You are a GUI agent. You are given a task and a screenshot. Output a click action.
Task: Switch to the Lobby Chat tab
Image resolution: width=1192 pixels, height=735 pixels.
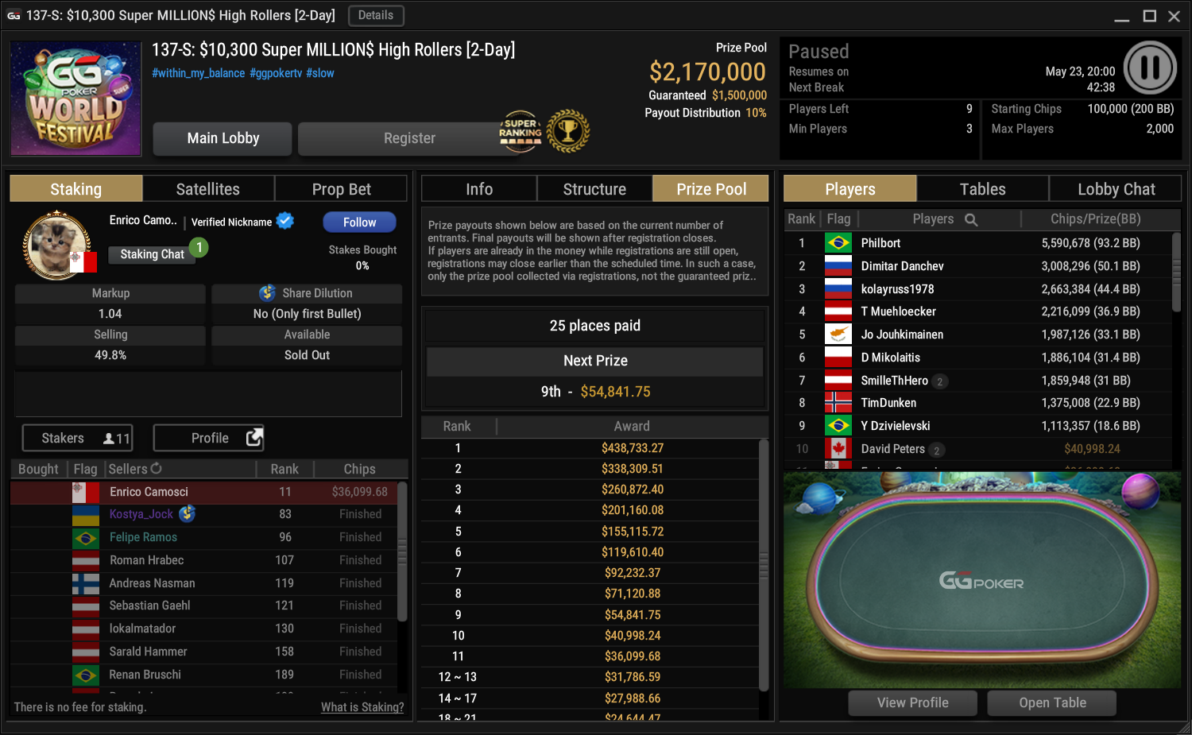[1116, 189]
